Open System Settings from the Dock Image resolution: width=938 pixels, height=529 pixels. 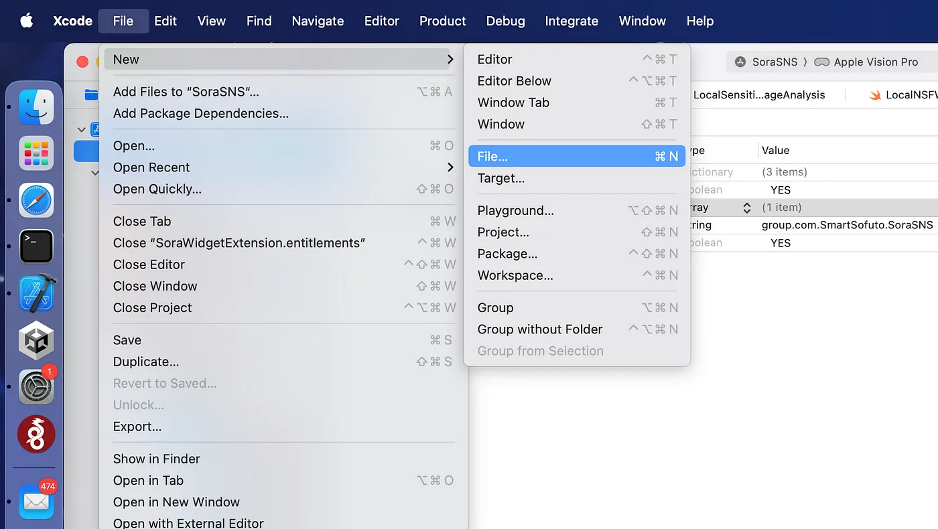[x=36, y=386]
